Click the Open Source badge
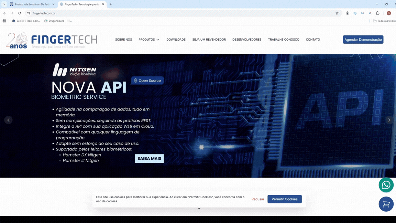This screenshot has height=223, width=396. click(x=147, y=81)
